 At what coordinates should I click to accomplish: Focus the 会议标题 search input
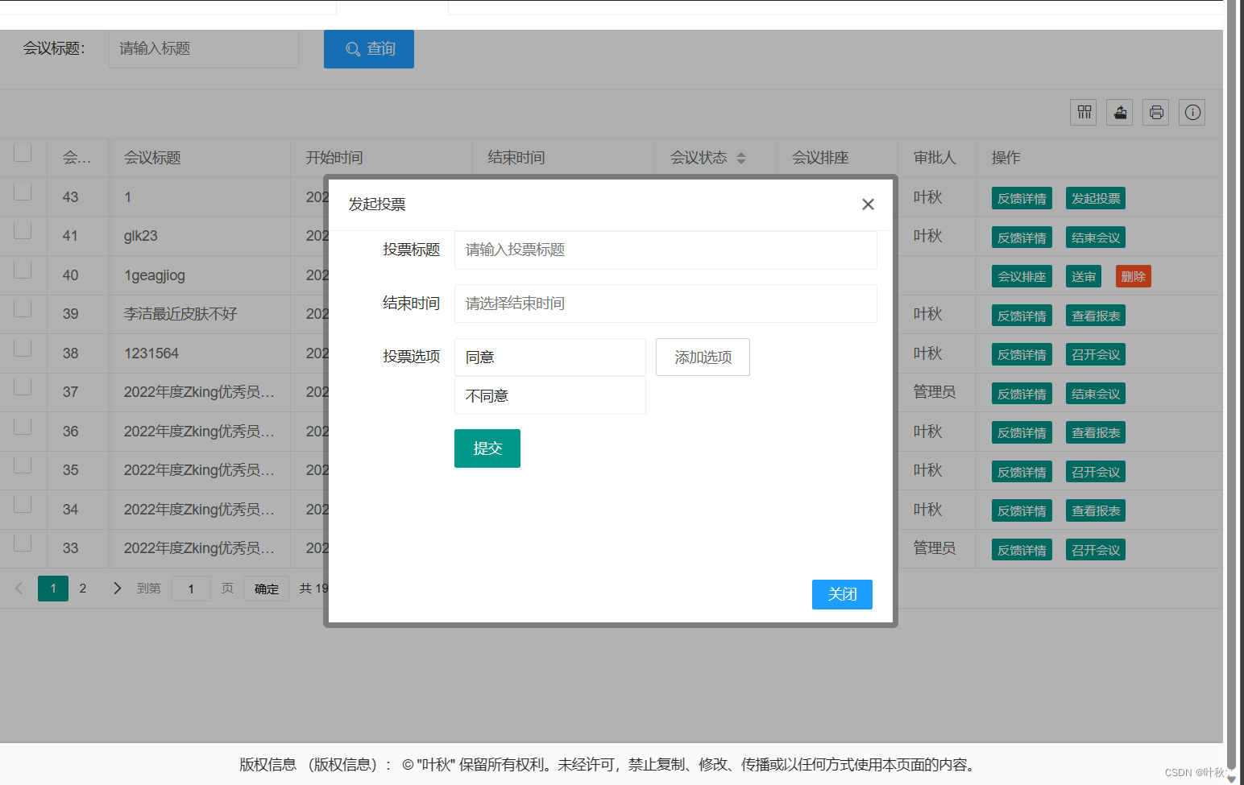coord(204,49)
